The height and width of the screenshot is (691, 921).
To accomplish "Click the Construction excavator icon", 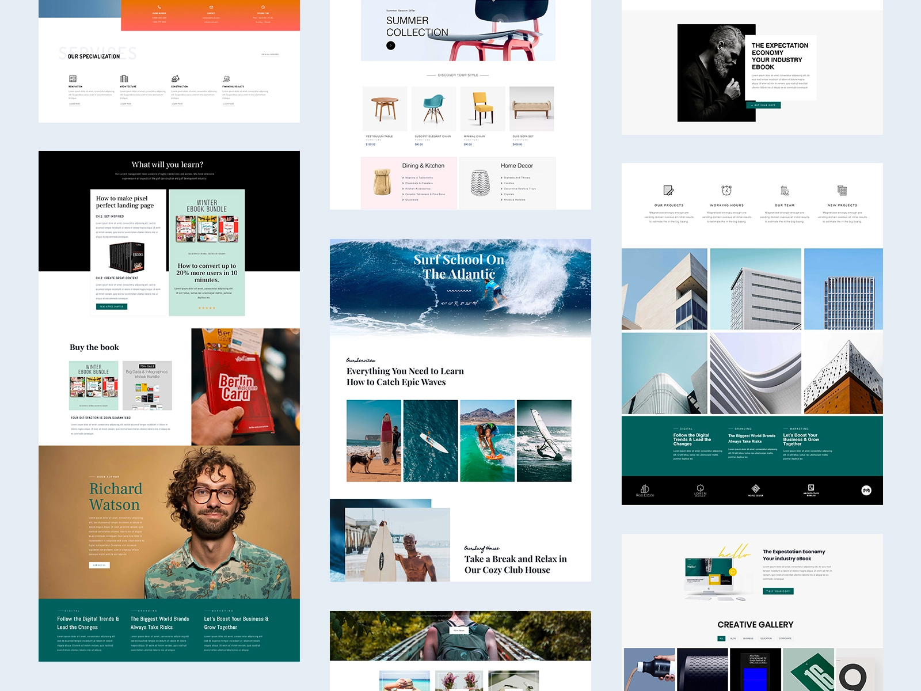I will click(x=175, y=78).
